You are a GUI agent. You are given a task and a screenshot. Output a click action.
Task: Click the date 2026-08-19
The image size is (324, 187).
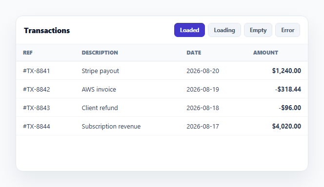click(x=202, y=90)
